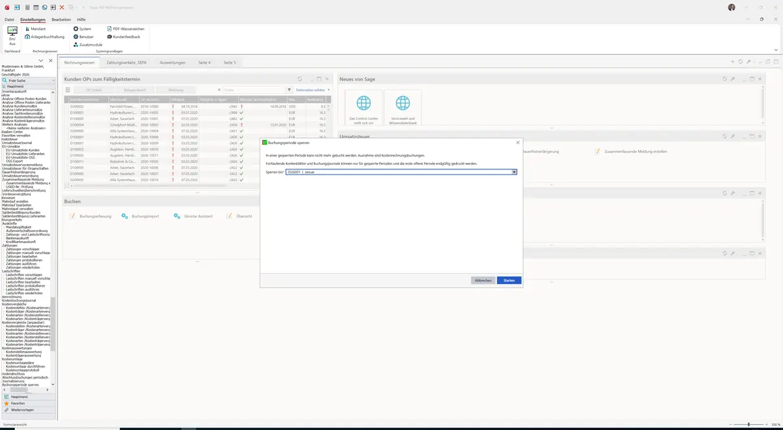Refresh the Kunden OPs zum Fälligkeitstermin panel
783x430 pixels.
tap(299, 79)
